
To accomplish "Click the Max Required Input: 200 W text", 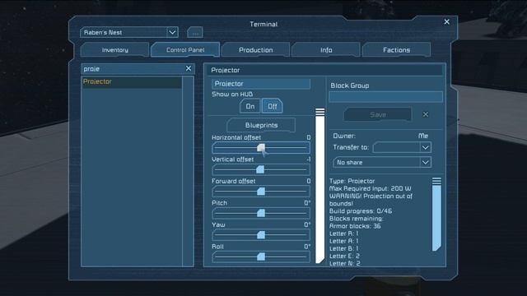I will pyautogui.click(x=370, y=188).
